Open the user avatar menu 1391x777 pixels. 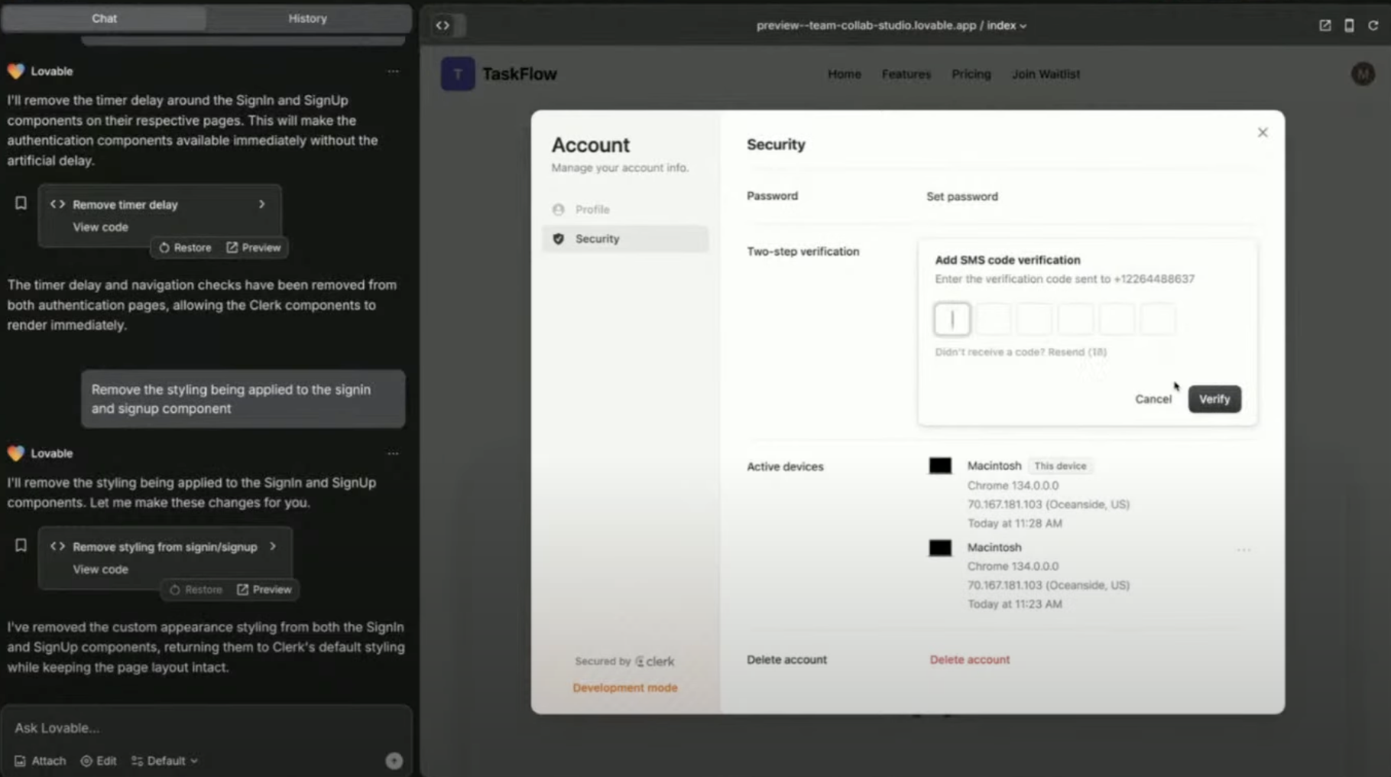[x=1363, y=74]
